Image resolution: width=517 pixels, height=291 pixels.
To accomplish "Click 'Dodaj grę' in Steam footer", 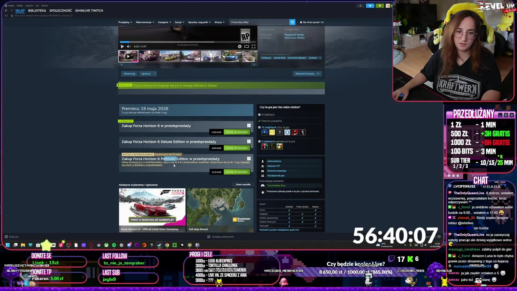I will (x=12, y=237).
